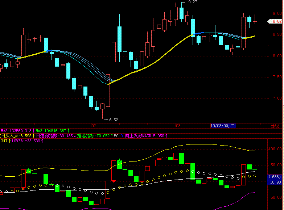The width and height of the screenshot is (284, 210).
Task: Click the 9.00 price axis label
Action: pos(277,13)
